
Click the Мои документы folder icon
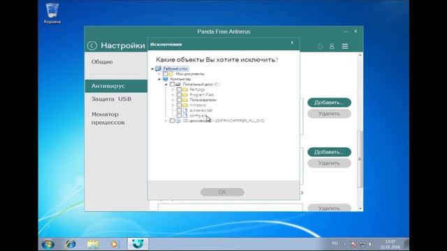pyautogui.click(x=170, y=74)
